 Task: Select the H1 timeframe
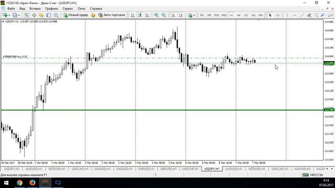click(x=231, y=15)
